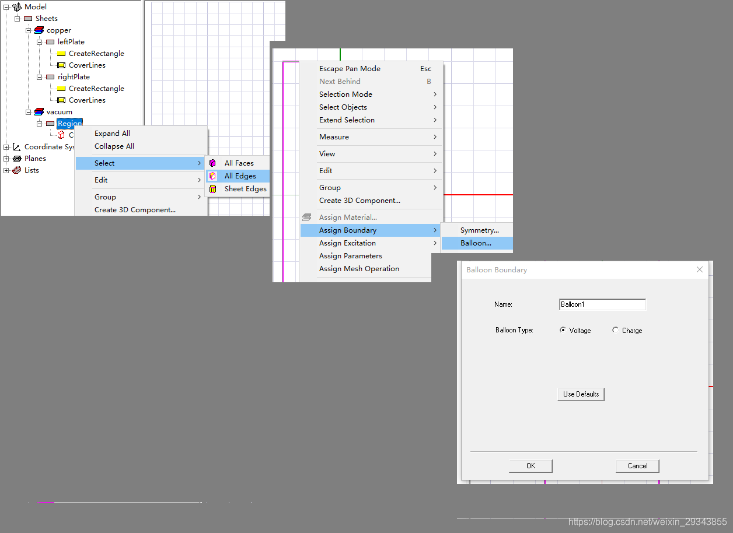Select rightPlate in the model tree
The height and width of the screenshot is (533, 733).
74,77
